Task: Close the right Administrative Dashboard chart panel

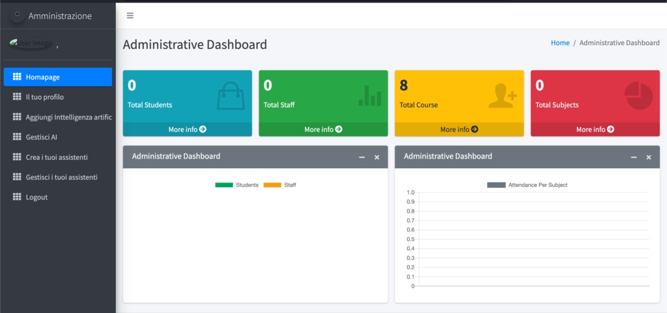Action: click(x=649, y=158)
